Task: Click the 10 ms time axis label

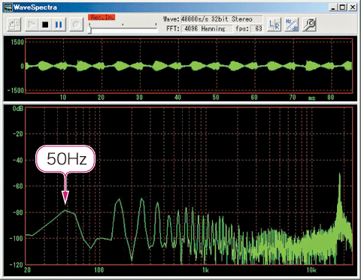Action: click(x=63, y=98)
